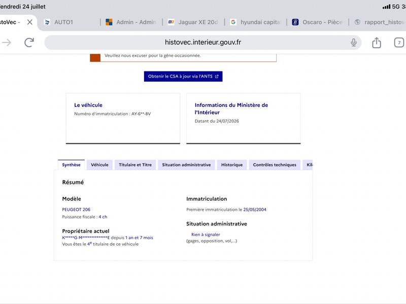
Task: Switch to the Admin browser tab
Action: pyautogui.click(x=131, y=22)
